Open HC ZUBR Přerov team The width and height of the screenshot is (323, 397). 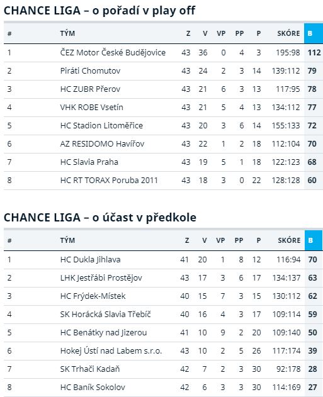90,89
